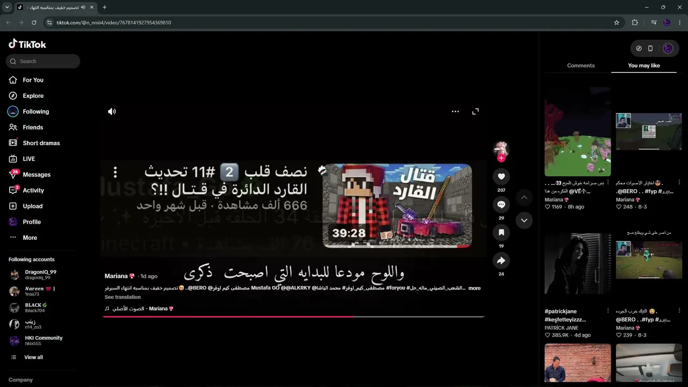Go to the previous video
Viewport: 688px width, 387px height.
(x=524, y=198)
